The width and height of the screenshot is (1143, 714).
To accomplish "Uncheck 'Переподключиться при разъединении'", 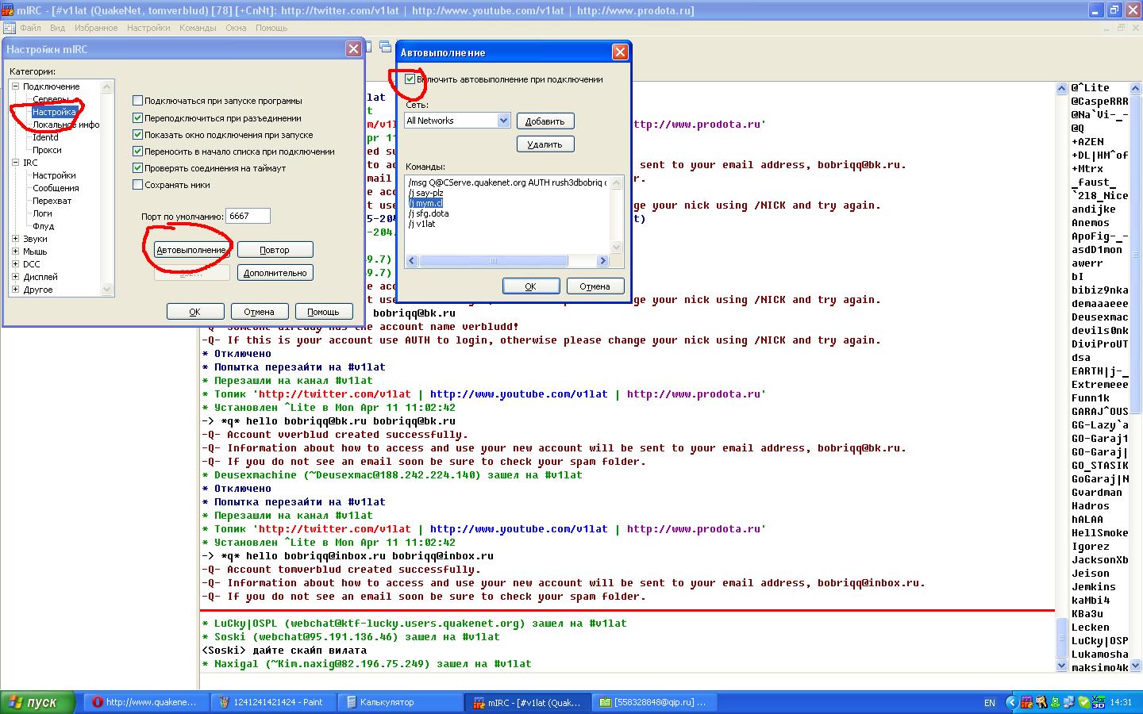I will pyautogui.click(x=137, y=118).
